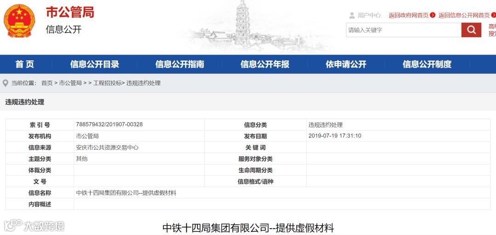Click the 市公管局 breadcrumb link
This screenshot has width=496, height=235.
[70, 83]
